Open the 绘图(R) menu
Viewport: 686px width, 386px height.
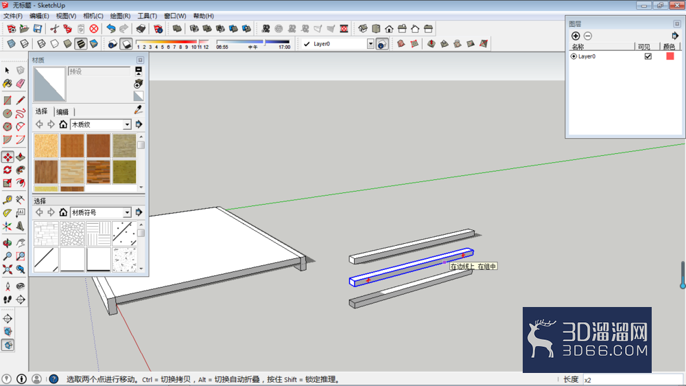click(x=120, y=16)
